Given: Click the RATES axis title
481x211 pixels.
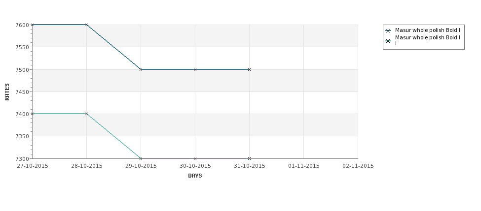Looking at the screenshot, I should (x=7, y=92).
